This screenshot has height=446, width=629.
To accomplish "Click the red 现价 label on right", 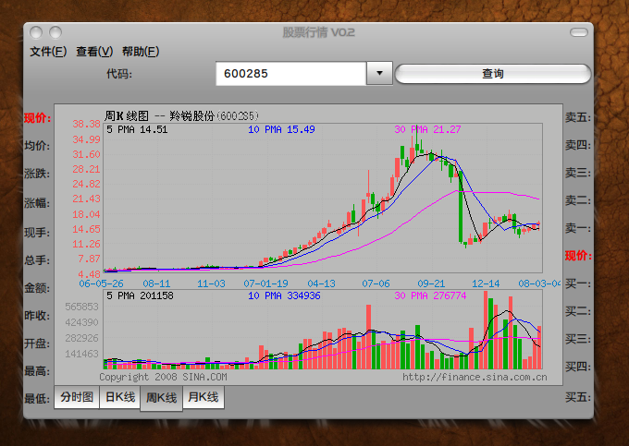I will [578, 256].
